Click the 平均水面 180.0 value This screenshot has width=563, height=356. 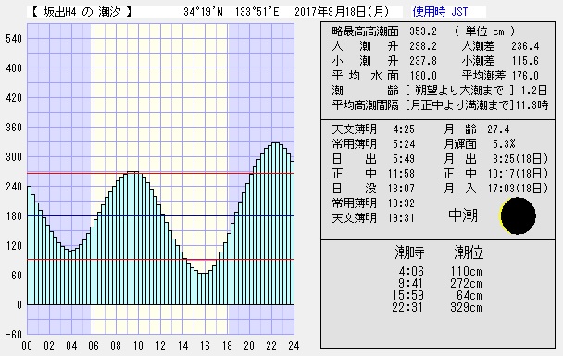[x=423, y=76]
